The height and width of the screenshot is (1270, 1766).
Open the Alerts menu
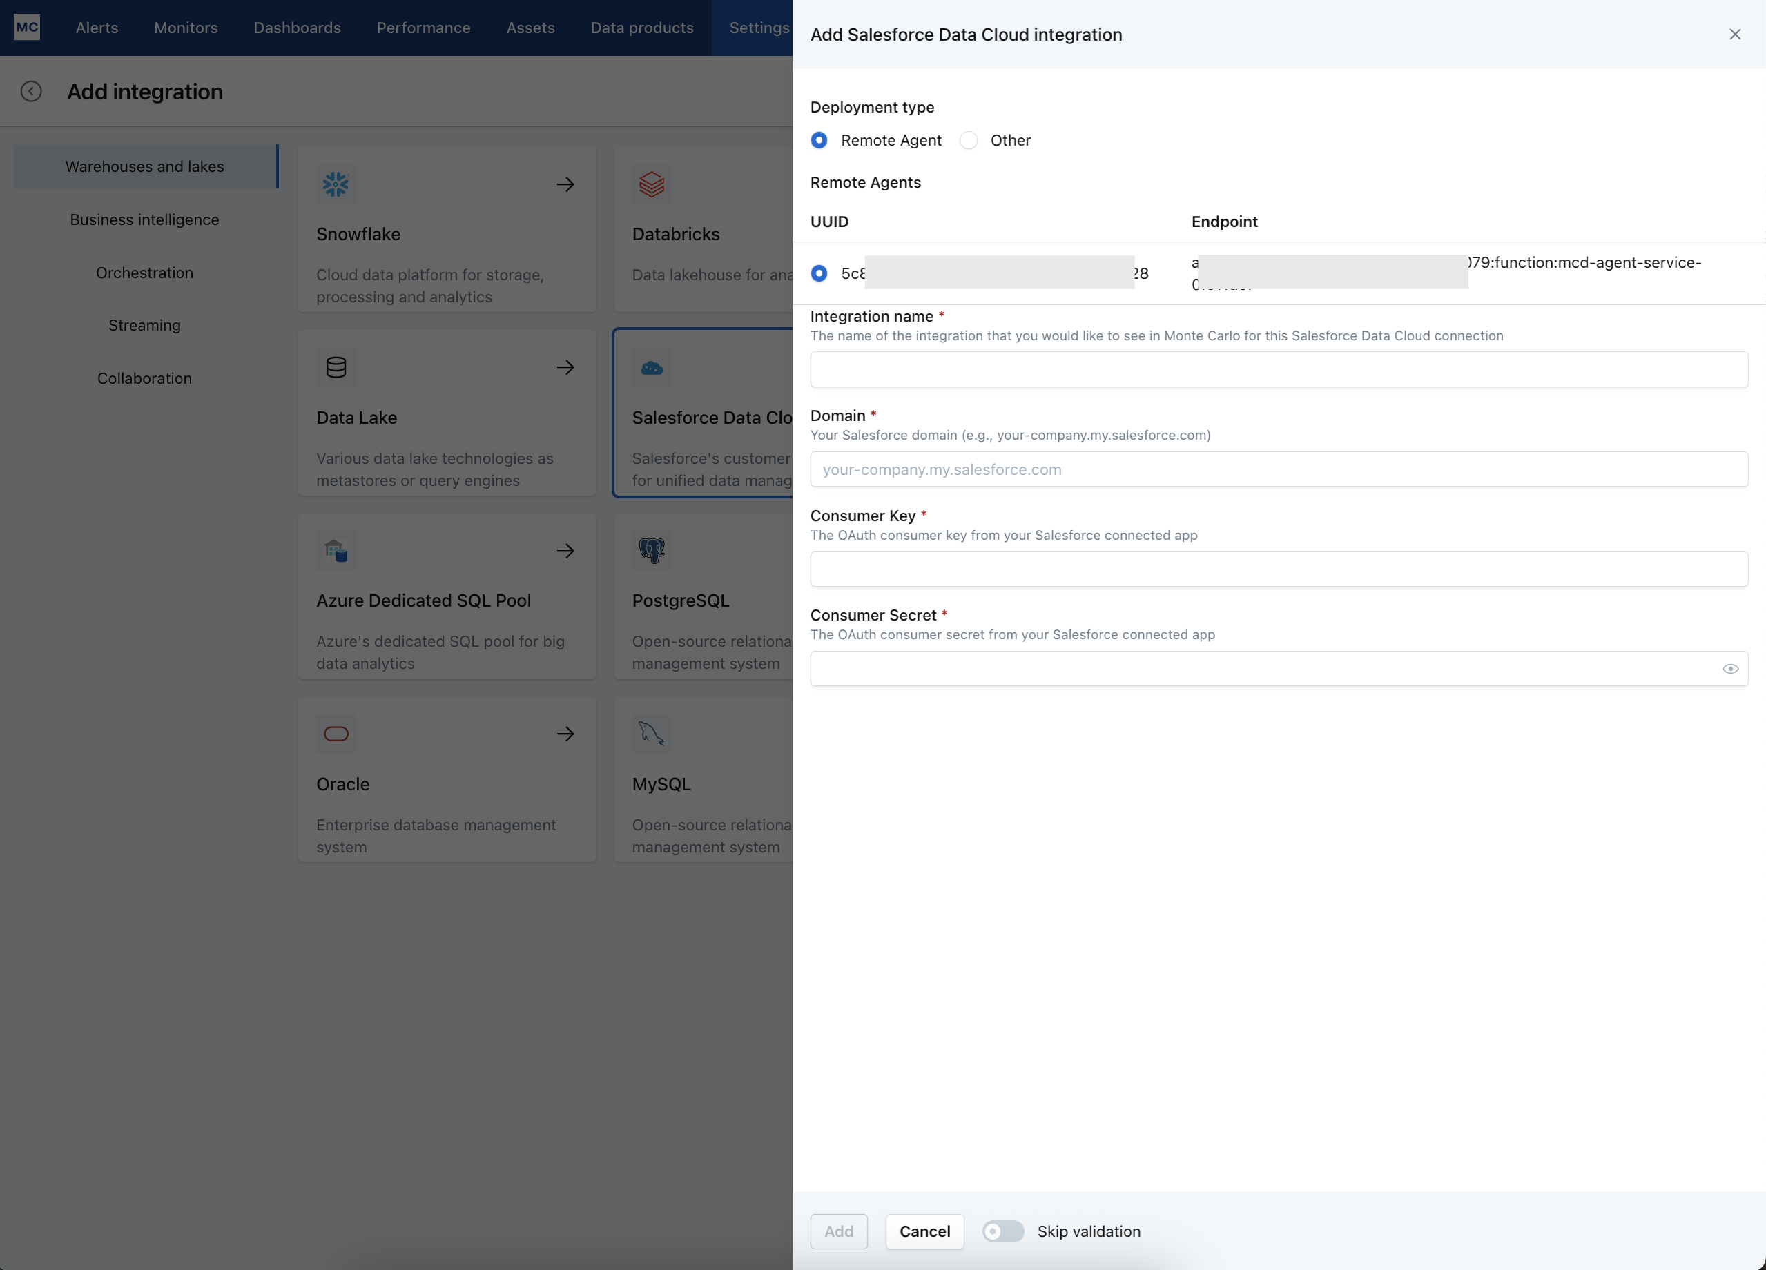pyautogui.click(x=97, y=28)
